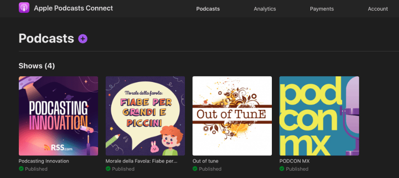Open the podcon mx show artwork
The height and width of the screenshot is (178, 399).
pos(319,116)
